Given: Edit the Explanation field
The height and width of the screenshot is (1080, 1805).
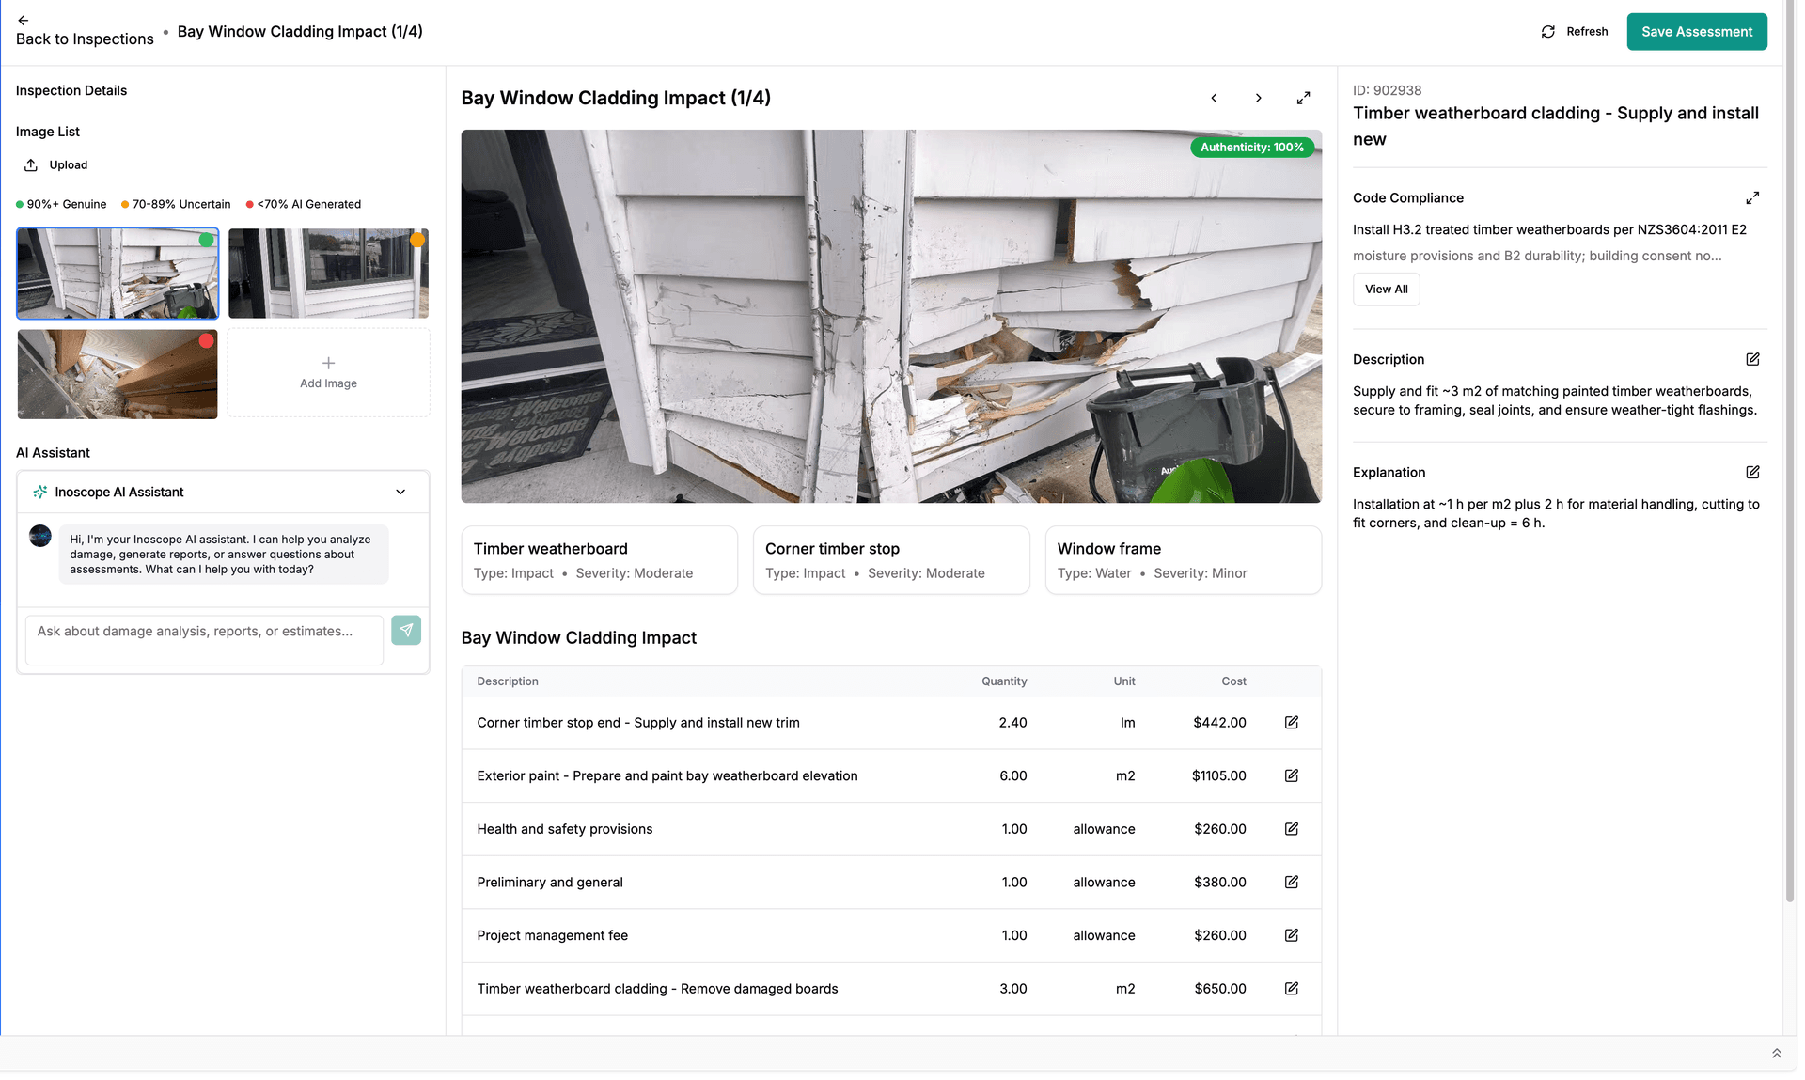Looking at the screenshot, I should pos(1752,472).
